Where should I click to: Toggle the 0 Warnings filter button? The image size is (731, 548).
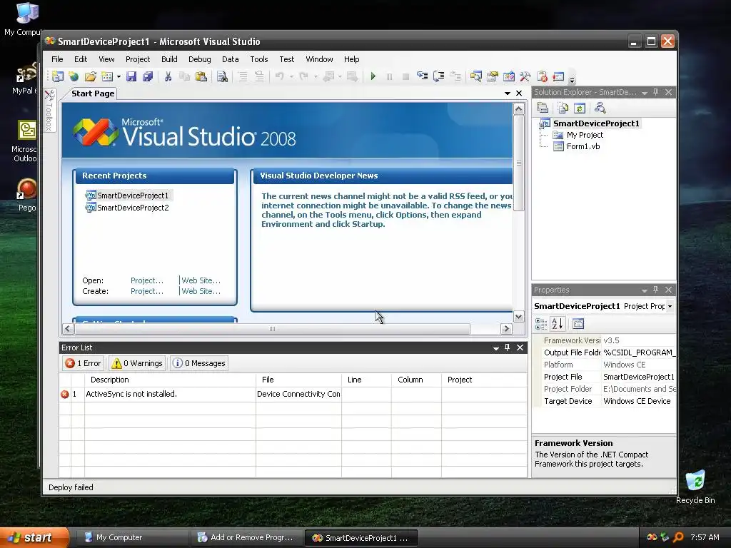click(x=138, y=363)
